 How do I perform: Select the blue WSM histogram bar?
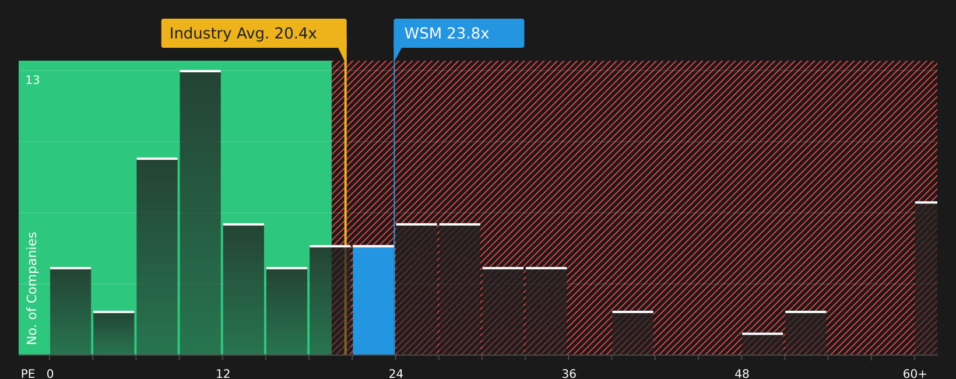point(374,300)
